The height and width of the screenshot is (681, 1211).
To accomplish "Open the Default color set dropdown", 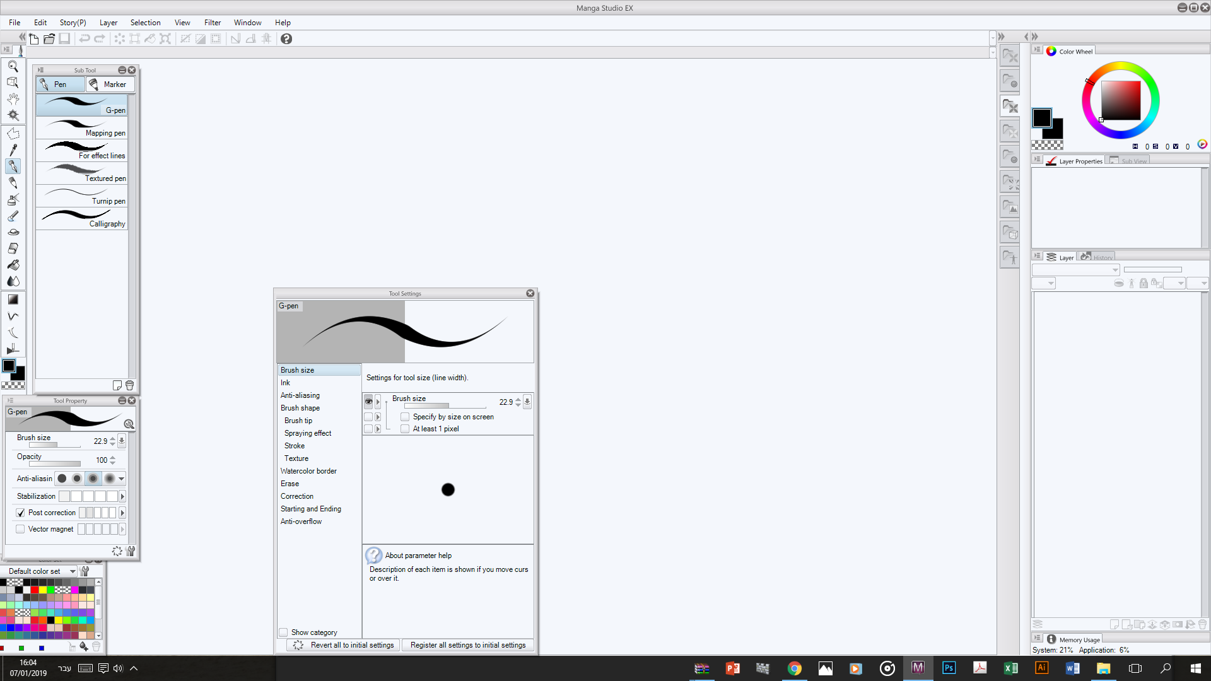I will 73,571.
